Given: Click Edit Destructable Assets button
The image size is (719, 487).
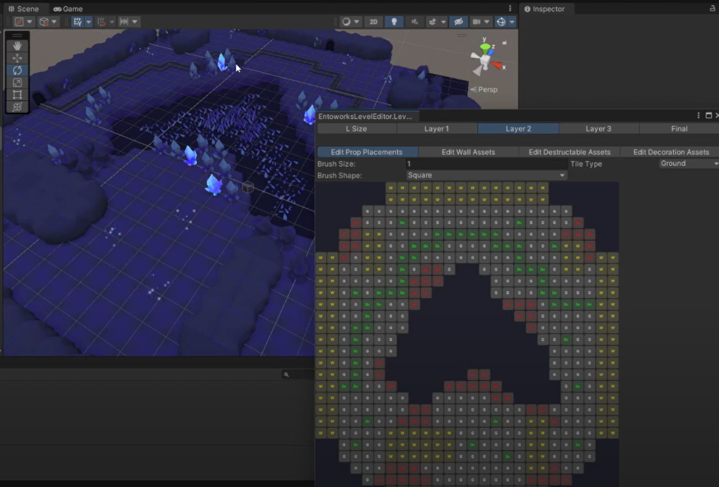Looking at the screenshot, I should pos(569,152).
